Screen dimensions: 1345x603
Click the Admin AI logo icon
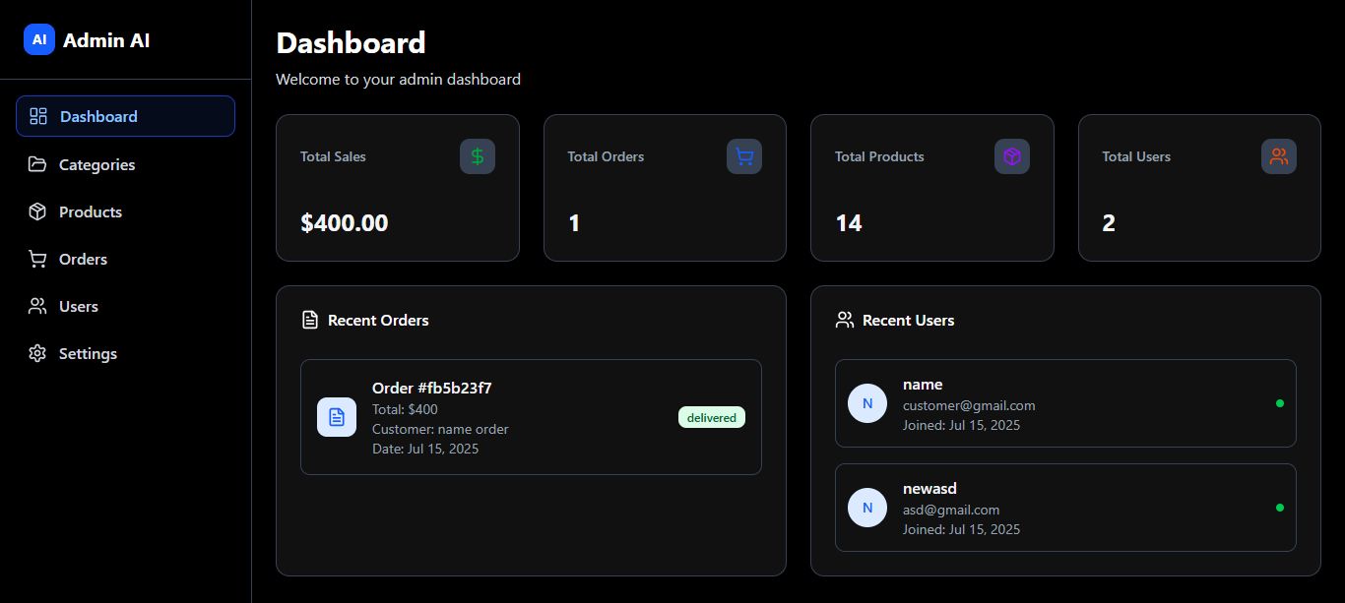click(x=39, y=39)
